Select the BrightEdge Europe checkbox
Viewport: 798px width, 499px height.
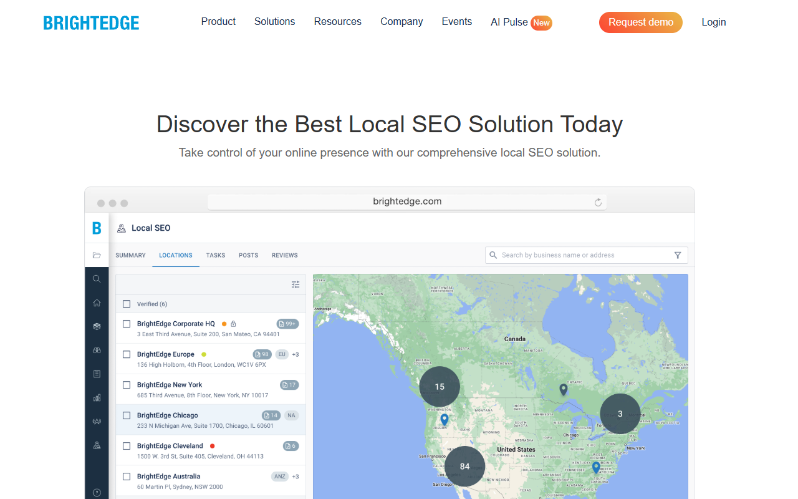click(x=127, y=354)
